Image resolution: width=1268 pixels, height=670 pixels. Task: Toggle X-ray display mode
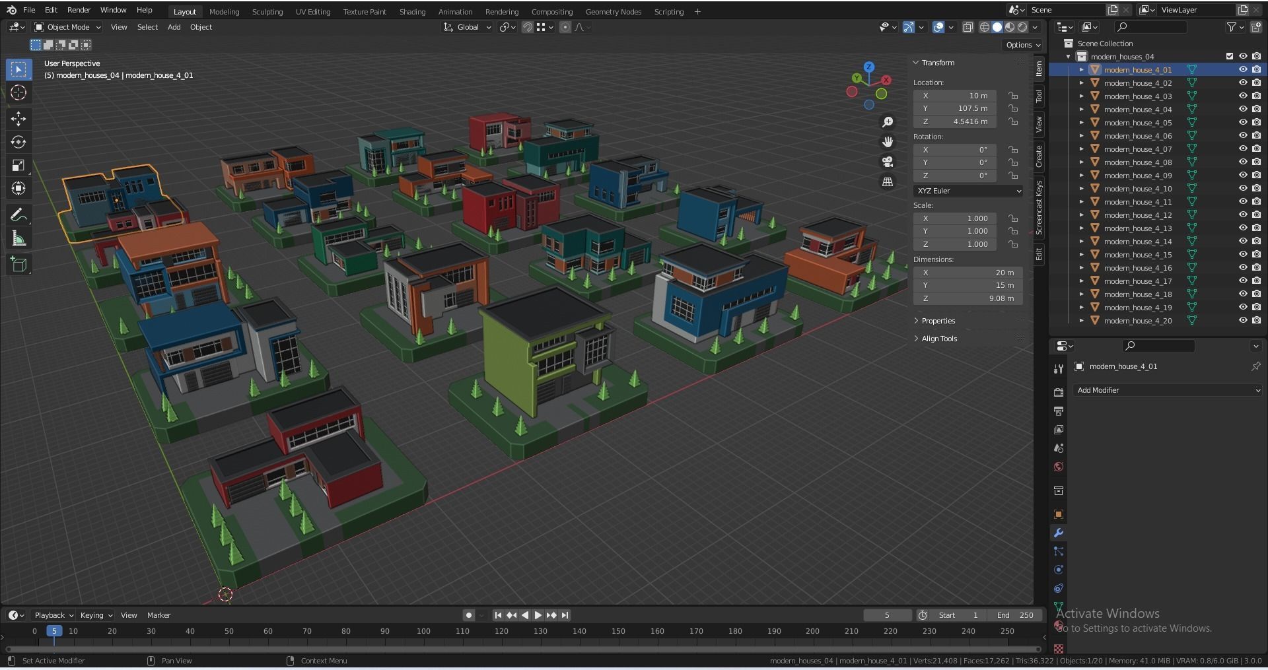(x=968, y=27)
